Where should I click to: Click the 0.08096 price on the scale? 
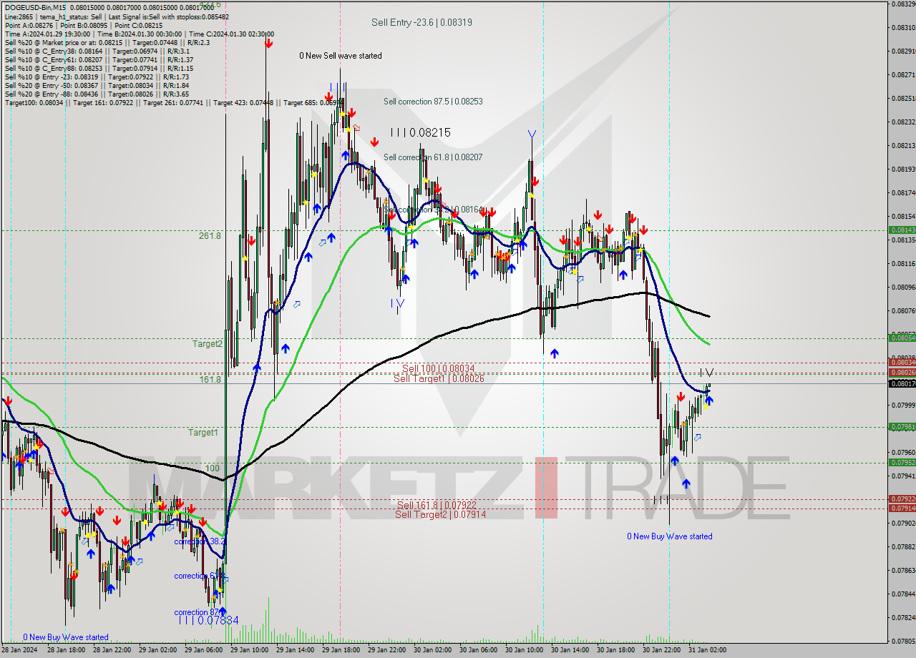(x=903, y=288)
